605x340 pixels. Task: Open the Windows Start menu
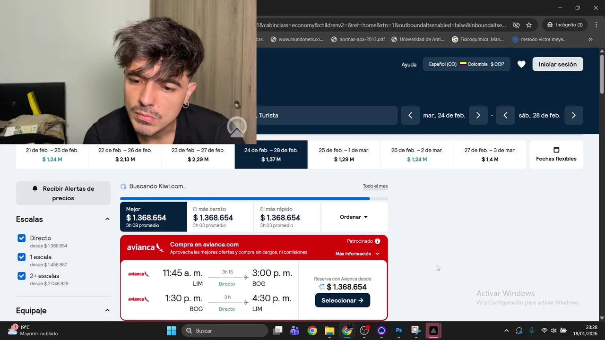point(171,331)
